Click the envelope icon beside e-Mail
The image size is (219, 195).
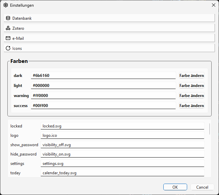point(8,38)
